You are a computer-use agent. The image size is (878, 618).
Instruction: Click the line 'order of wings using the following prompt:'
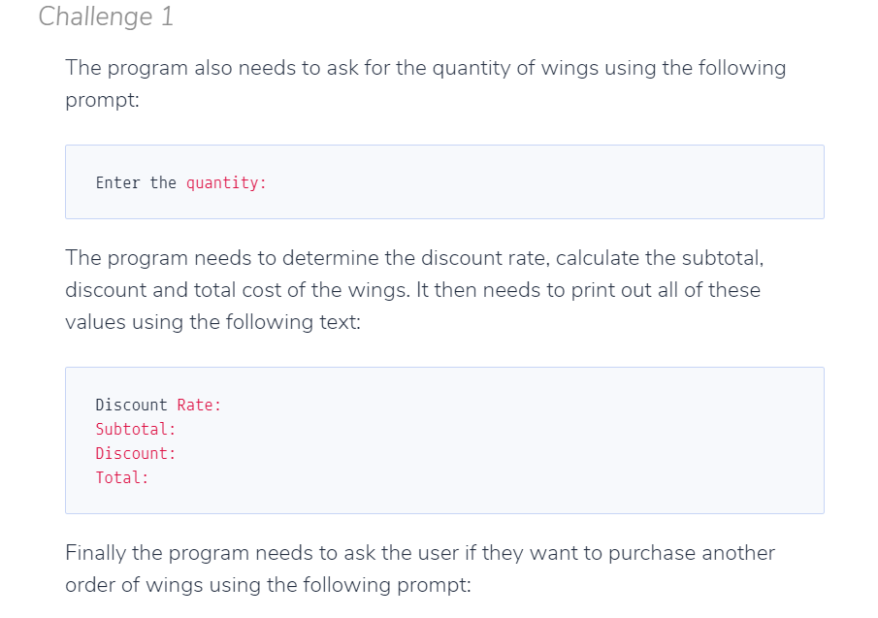coord(268,585)
